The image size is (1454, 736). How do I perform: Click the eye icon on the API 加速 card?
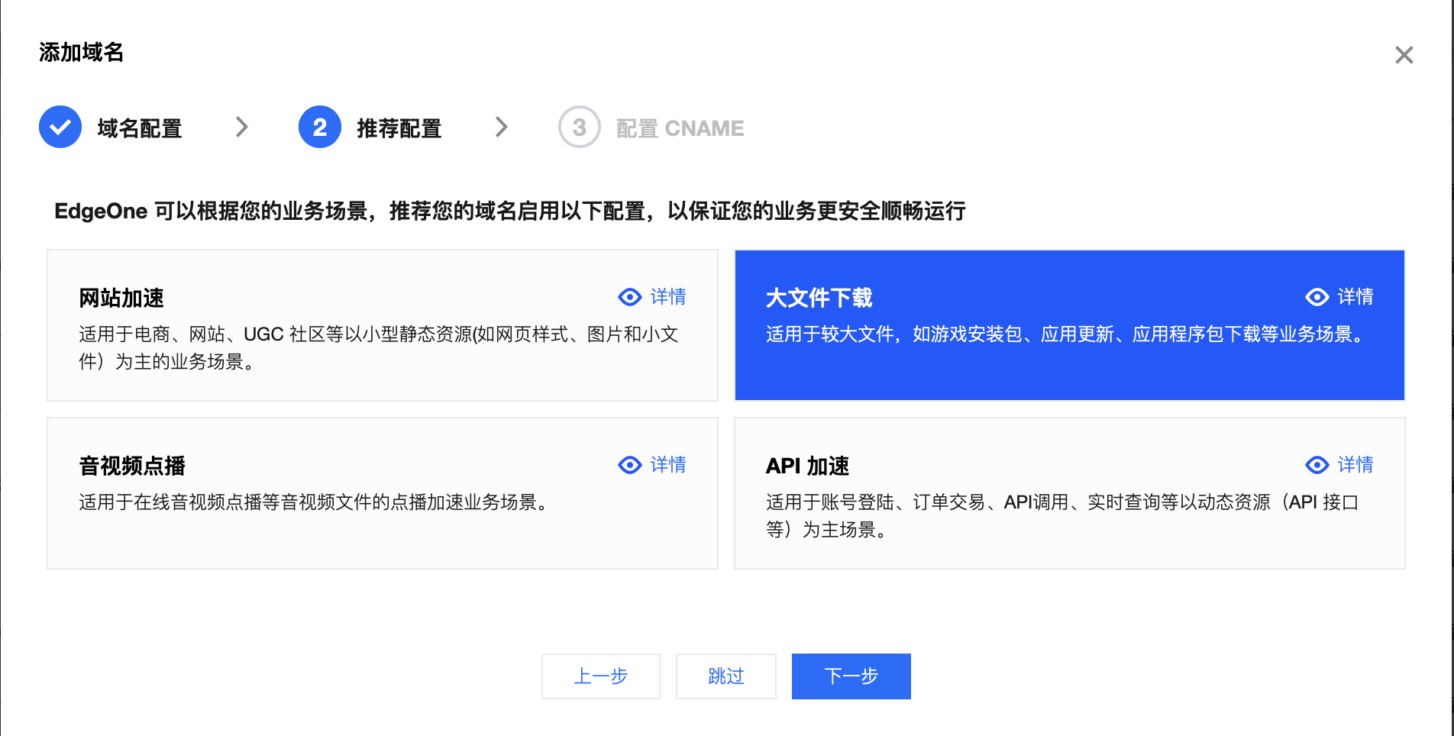coord(1316,465)
